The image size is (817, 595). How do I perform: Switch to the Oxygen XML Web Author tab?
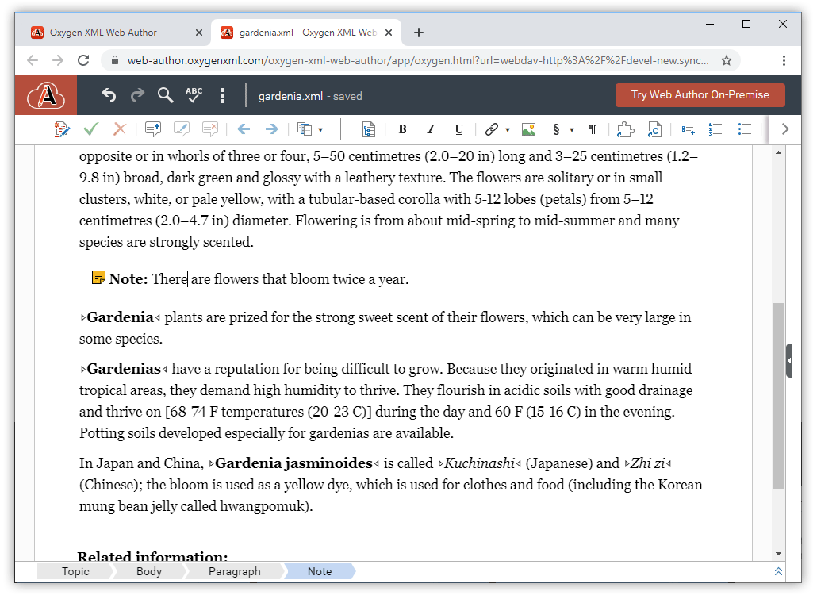click(x=102, y=33)
